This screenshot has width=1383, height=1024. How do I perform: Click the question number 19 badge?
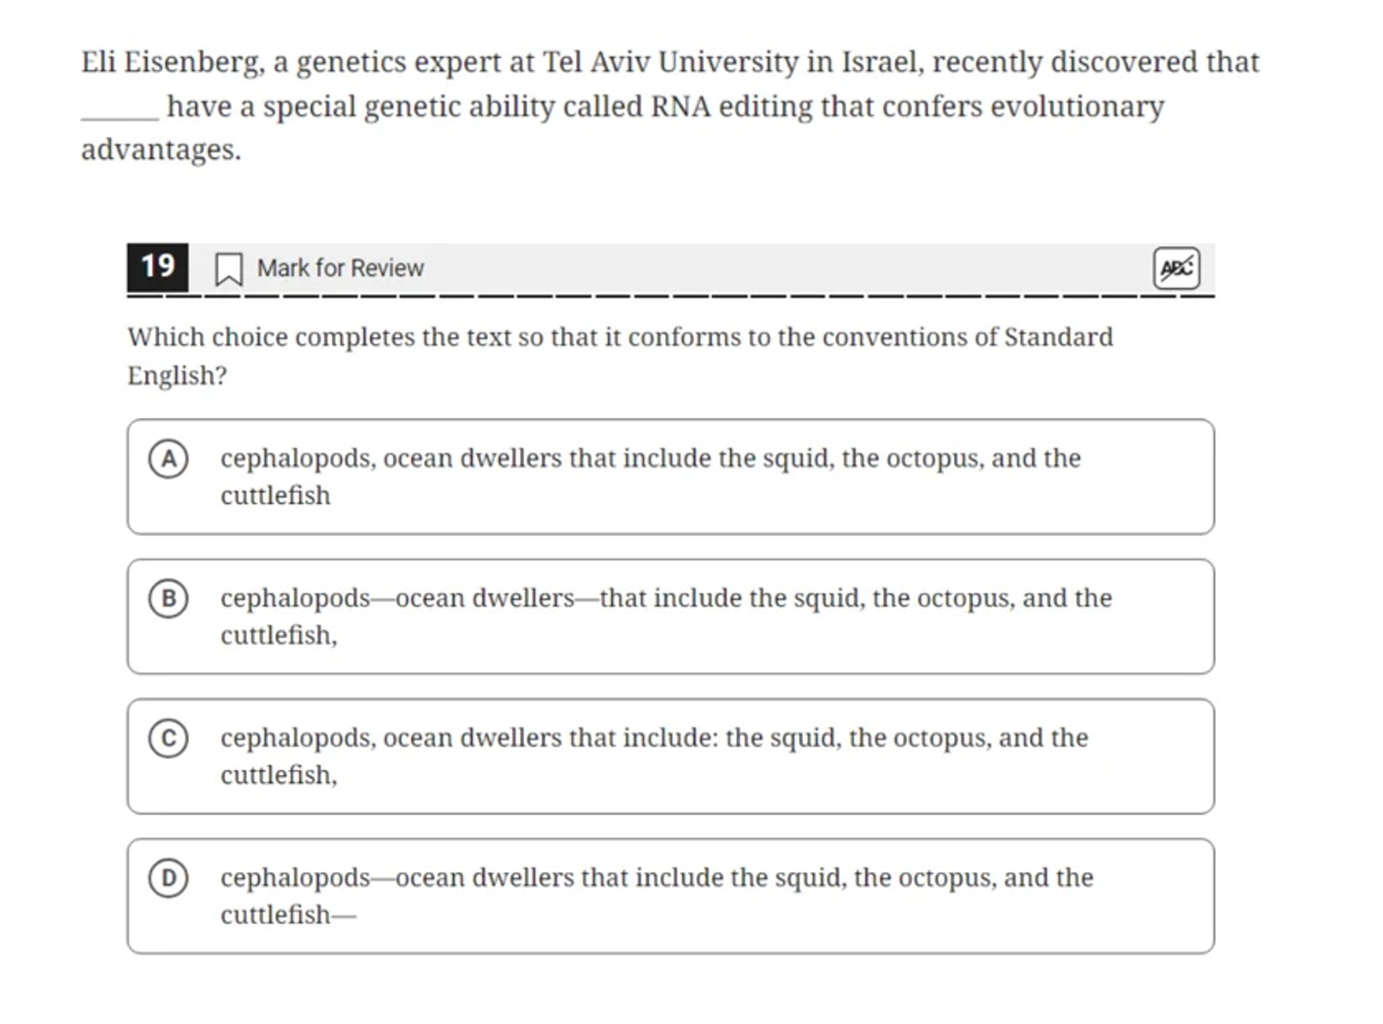pyautogui.click(x=157, y=266)
